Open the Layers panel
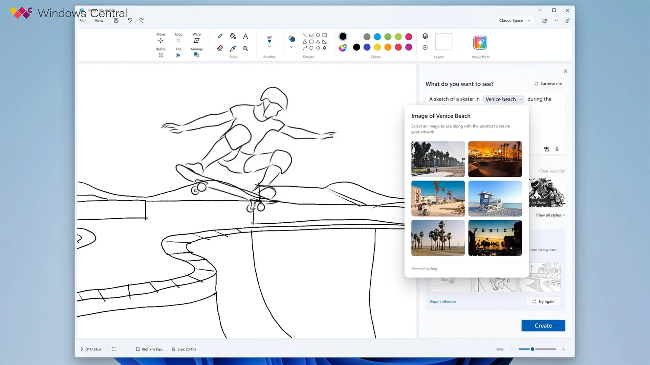Image resolution: width=650 pixels, height=365 pixels. point(425,36)
